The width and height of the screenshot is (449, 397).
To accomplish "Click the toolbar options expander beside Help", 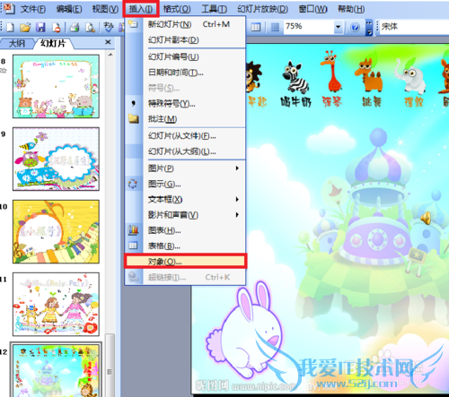I will point(369,27).
